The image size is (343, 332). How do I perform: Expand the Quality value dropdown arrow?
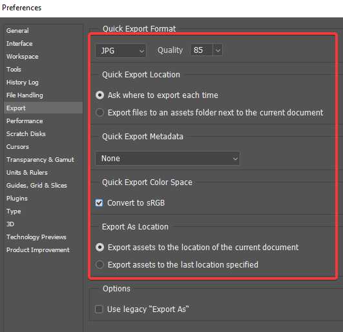(218, 50)
